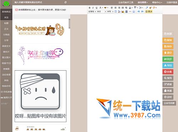Apply the highlight background color brush
Viewport: 178px width, 132px height.
click(x=105, y=8)
